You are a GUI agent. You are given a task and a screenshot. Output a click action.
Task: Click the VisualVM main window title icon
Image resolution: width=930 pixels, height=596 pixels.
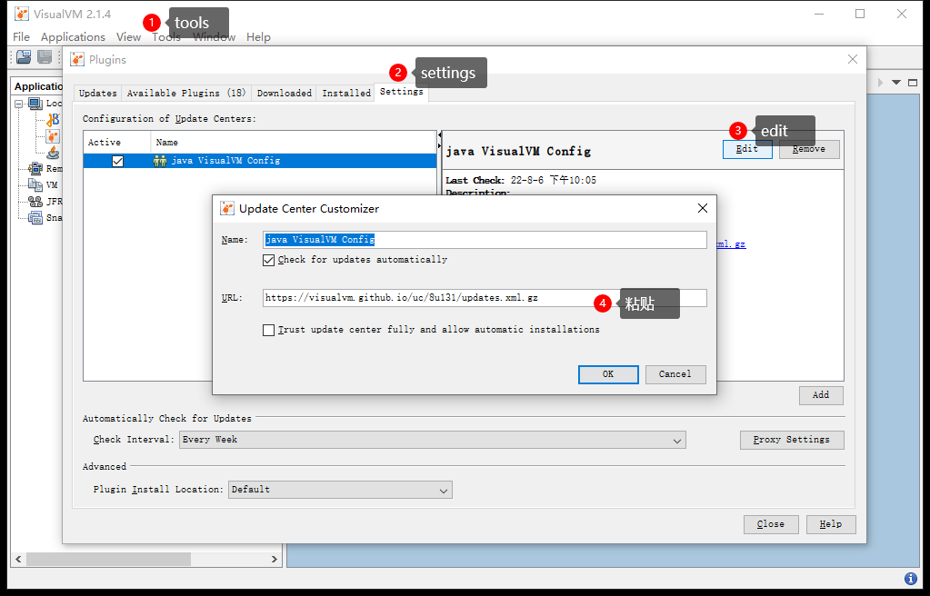coord(22,14)
